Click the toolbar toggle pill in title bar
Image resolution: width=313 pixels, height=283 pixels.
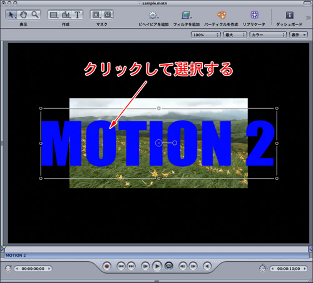(x=307, y=3)
